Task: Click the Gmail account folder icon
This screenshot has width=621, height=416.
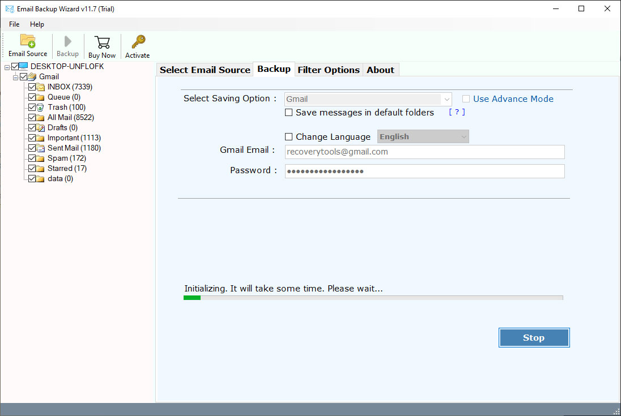Action: click(32, 76)
